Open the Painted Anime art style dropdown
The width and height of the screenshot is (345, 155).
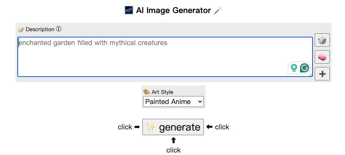point(174,102)
